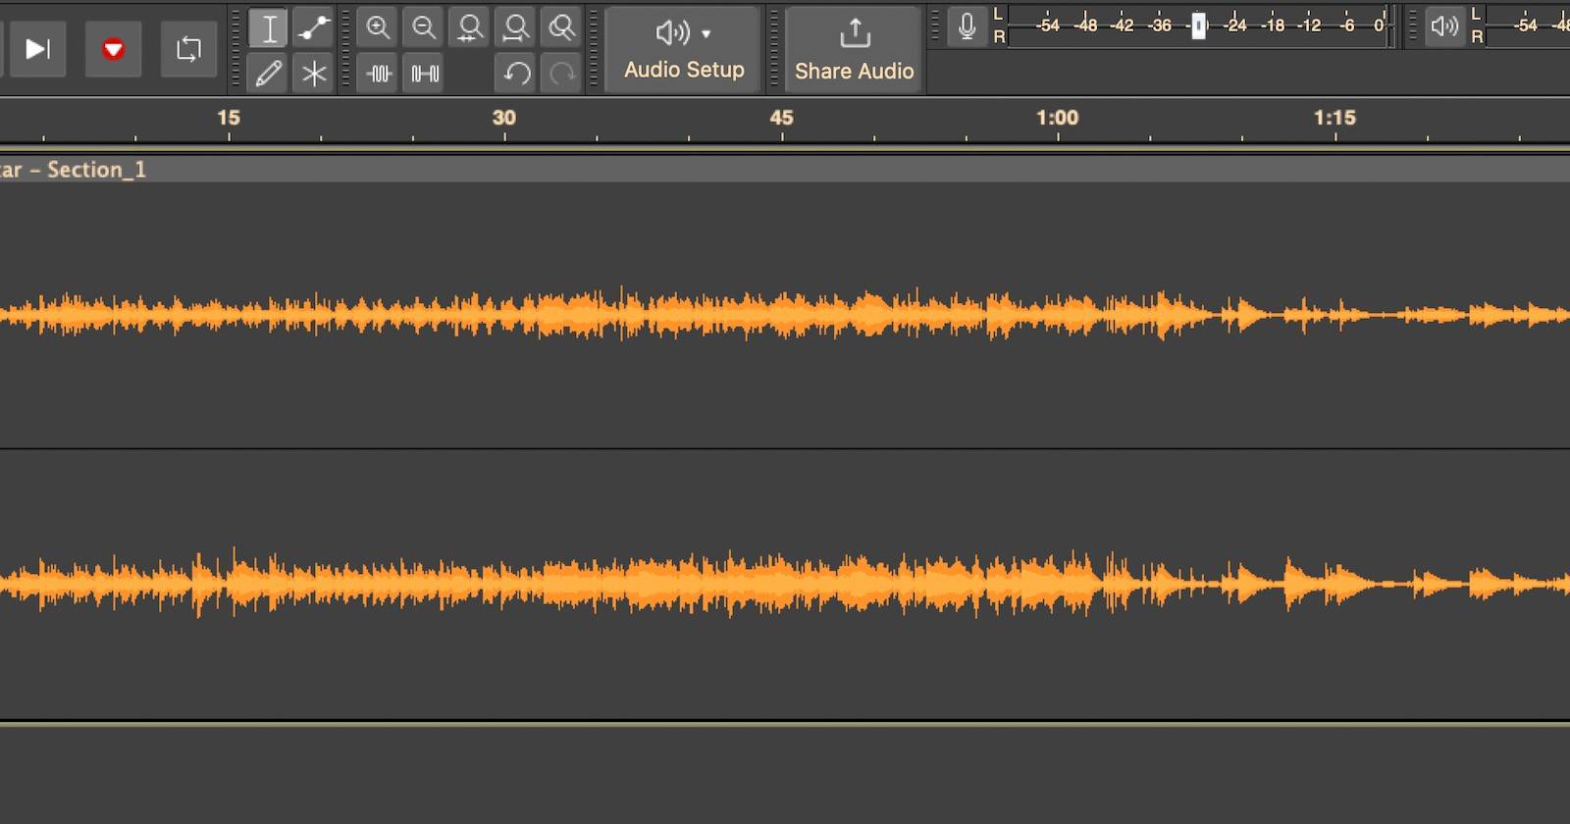Viewport: 1570px width, 824px height.
Task: Trim audio outside the selection
Action: point(379,74)
